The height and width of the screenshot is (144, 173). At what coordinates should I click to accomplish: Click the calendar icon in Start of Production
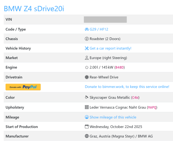coord(87,127)
